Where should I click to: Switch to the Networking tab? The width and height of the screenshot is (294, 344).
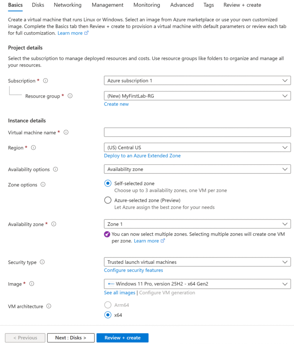tap(67, 5)
